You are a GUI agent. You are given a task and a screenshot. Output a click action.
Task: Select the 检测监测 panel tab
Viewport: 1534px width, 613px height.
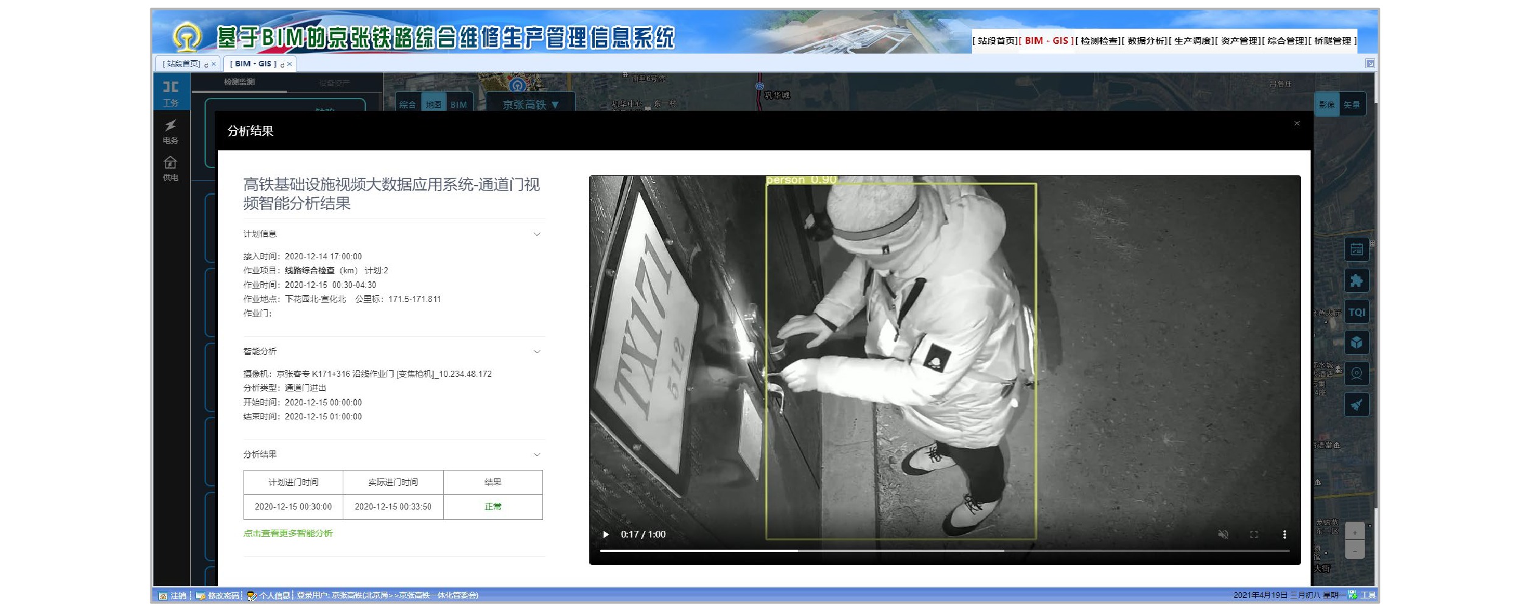239,82
